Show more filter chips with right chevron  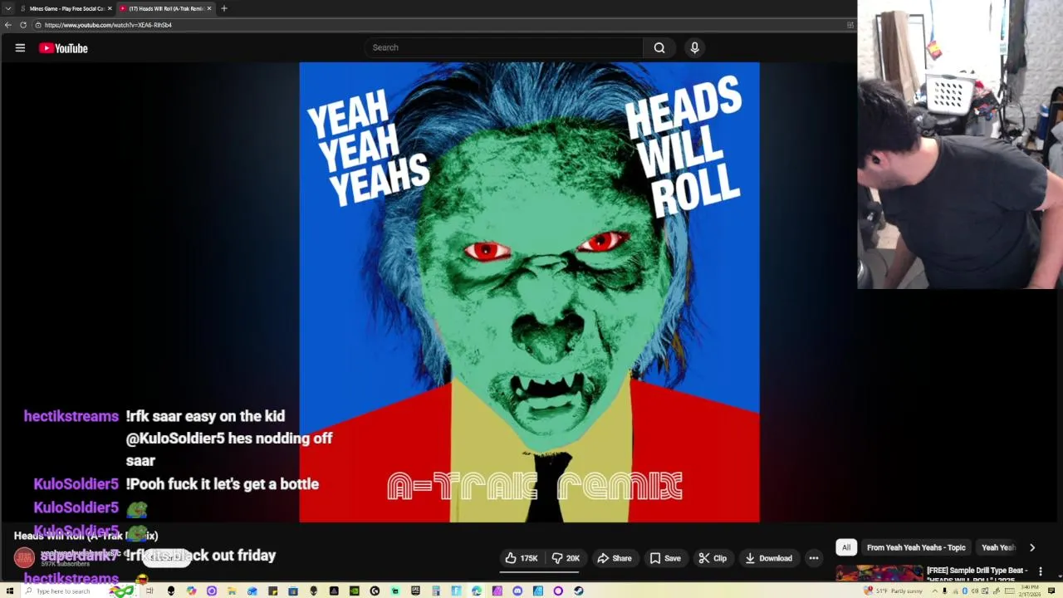click(1032, 547)
